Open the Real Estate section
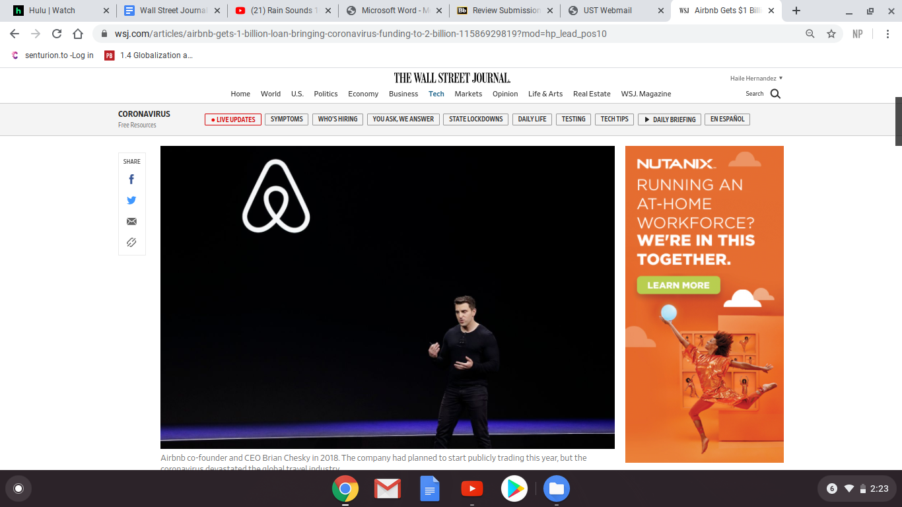 [x=592, y=94]
